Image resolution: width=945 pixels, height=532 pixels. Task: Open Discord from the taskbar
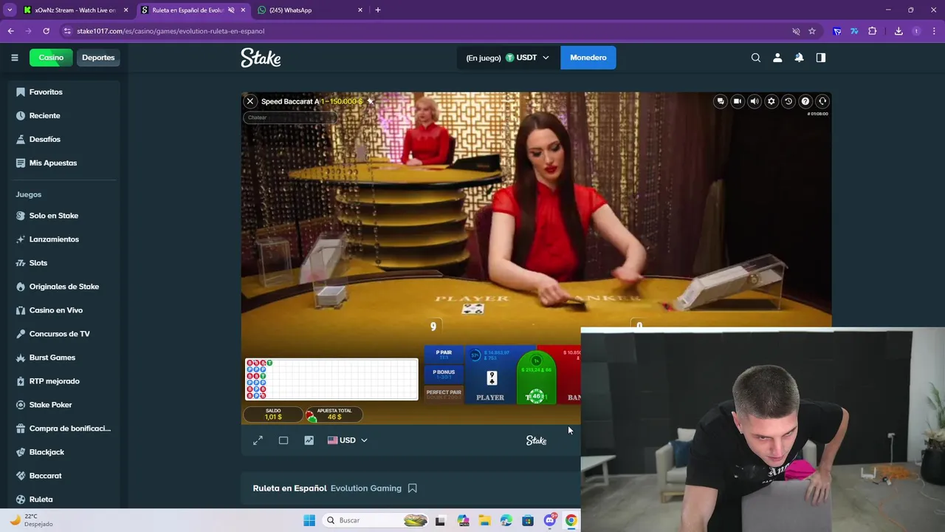tap(549, 520)
